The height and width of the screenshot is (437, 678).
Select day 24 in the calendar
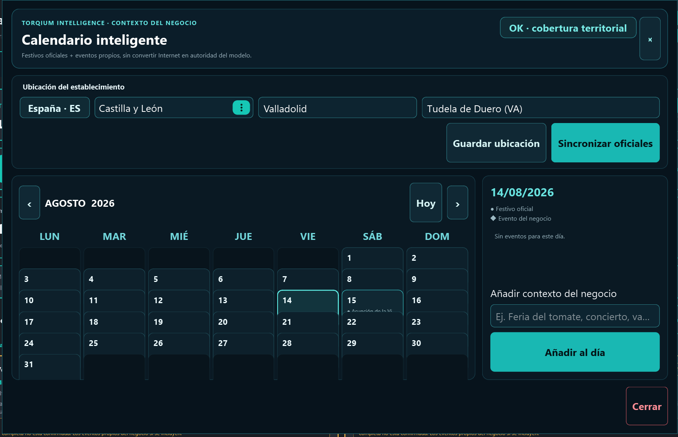click(x=50, y=344)
